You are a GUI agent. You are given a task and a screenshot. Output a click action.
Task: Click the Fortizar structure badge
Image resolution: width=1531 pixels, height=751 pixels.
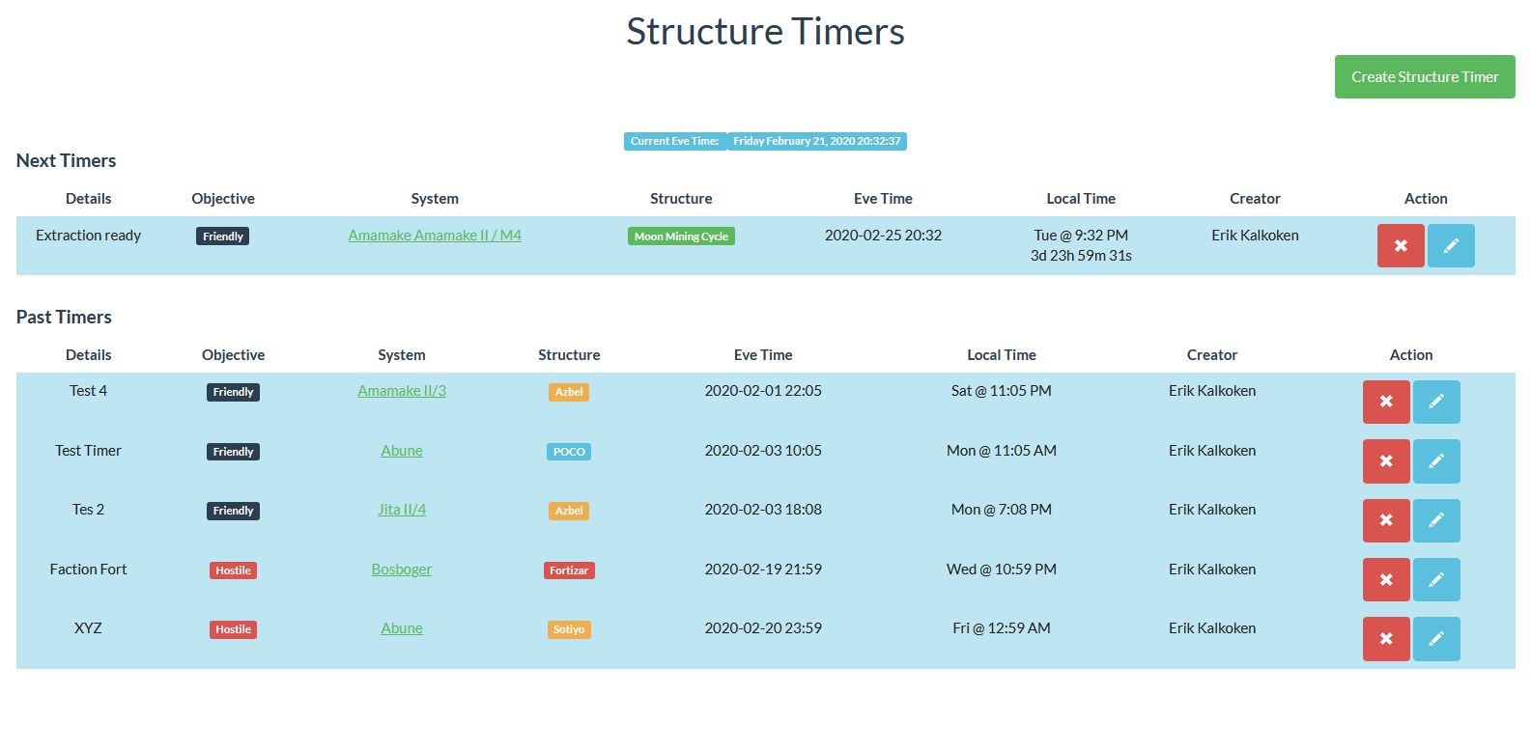point(569,570)
